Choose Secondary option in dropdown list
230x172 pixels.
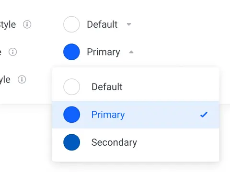coord(136,142)
